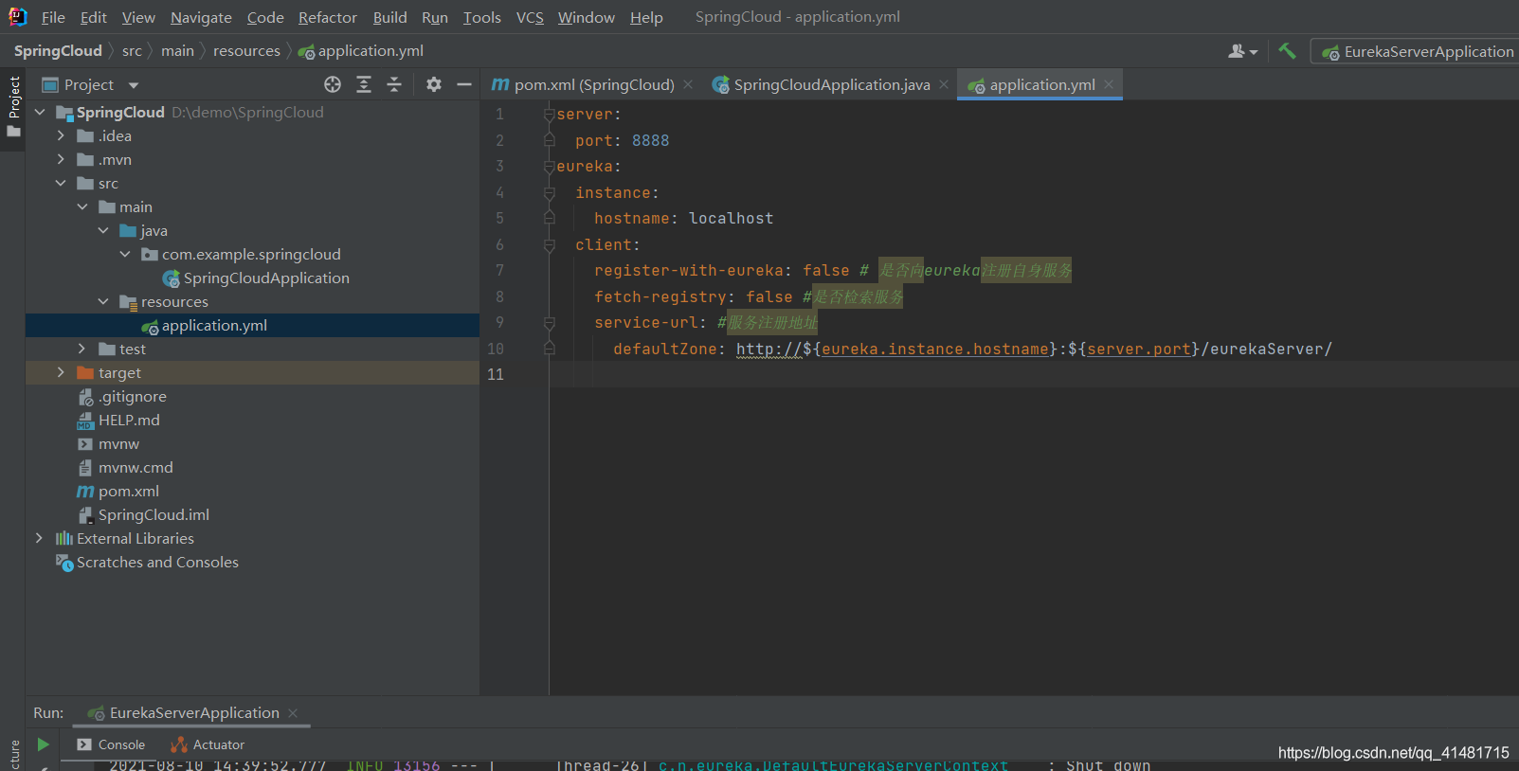Open Project panel settings gear

(434, 84)
